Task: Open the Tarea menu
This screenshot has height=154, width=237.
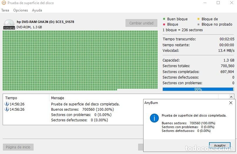Action: [x=5, y=10]
